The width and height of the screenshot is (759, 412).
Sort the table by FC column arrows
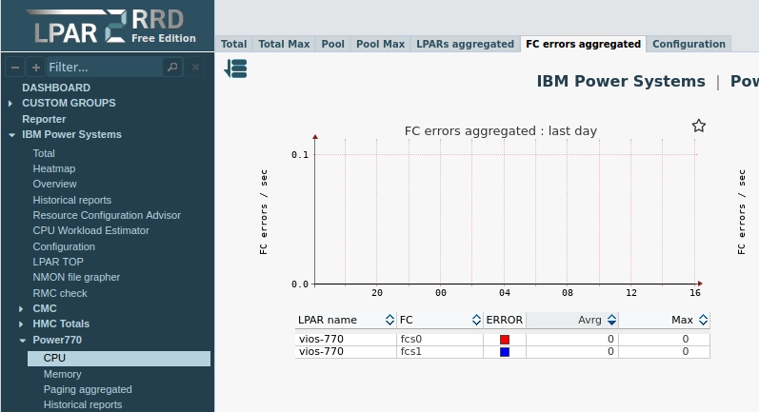coord(476,320)
